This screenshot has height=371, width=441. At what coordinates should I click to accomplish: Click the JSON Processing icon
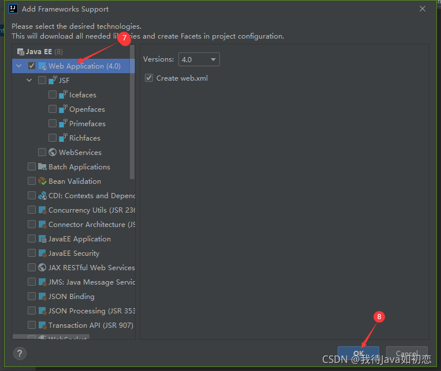[x=42, y=311]
